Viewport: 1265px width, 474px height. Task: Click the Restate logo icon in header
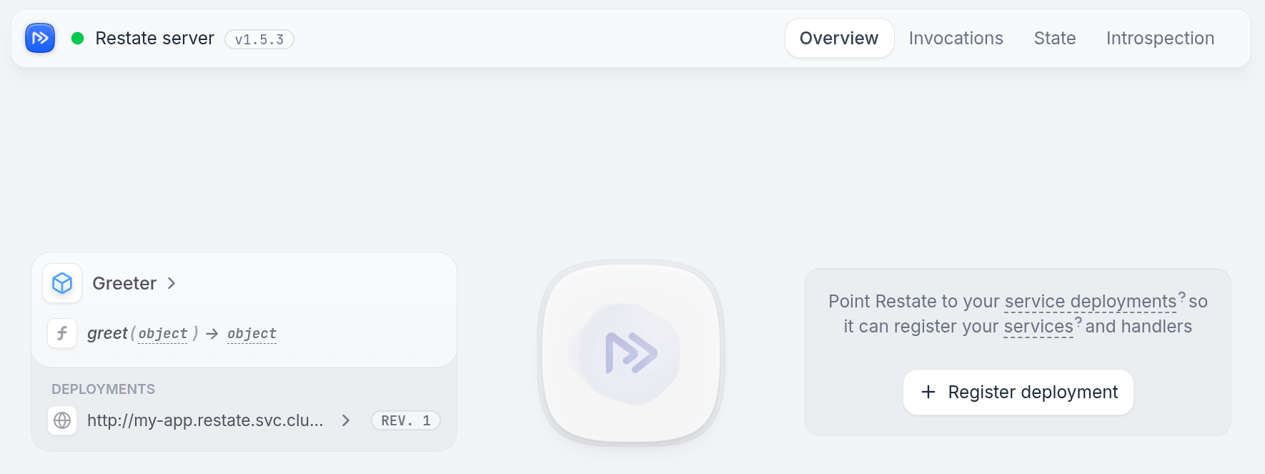point(40,38)
